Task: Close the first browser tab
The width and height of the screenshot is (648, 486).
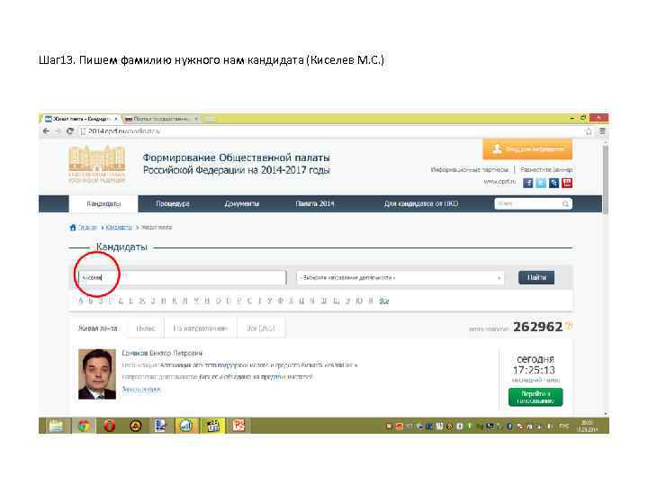Action: 116,119
